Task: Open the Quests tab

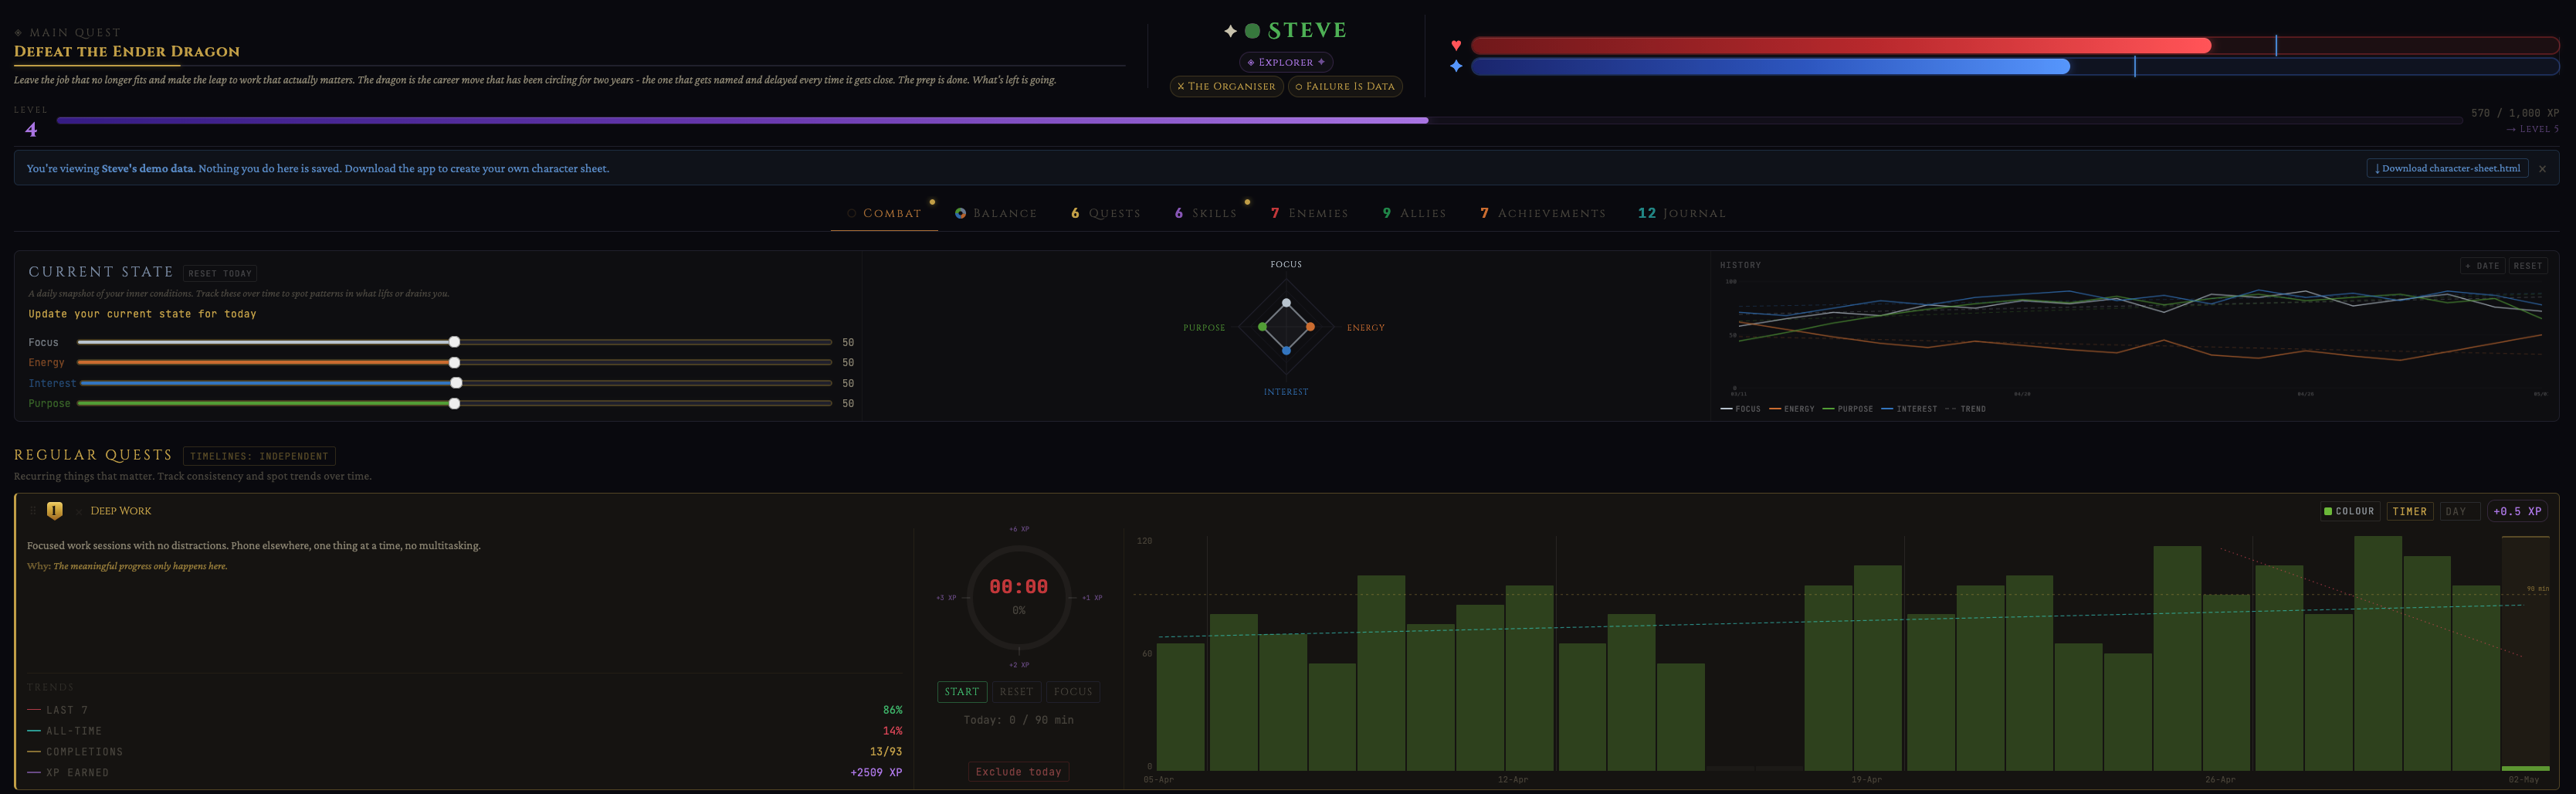Action: pyautogui.click(x=1105, y=213)
